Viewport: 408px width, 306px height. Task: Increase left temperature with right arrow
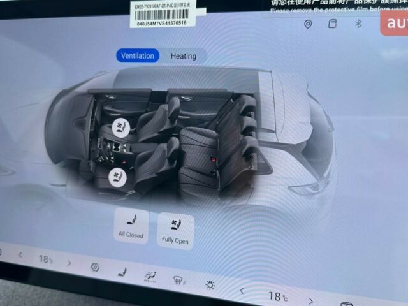point(69,263)
